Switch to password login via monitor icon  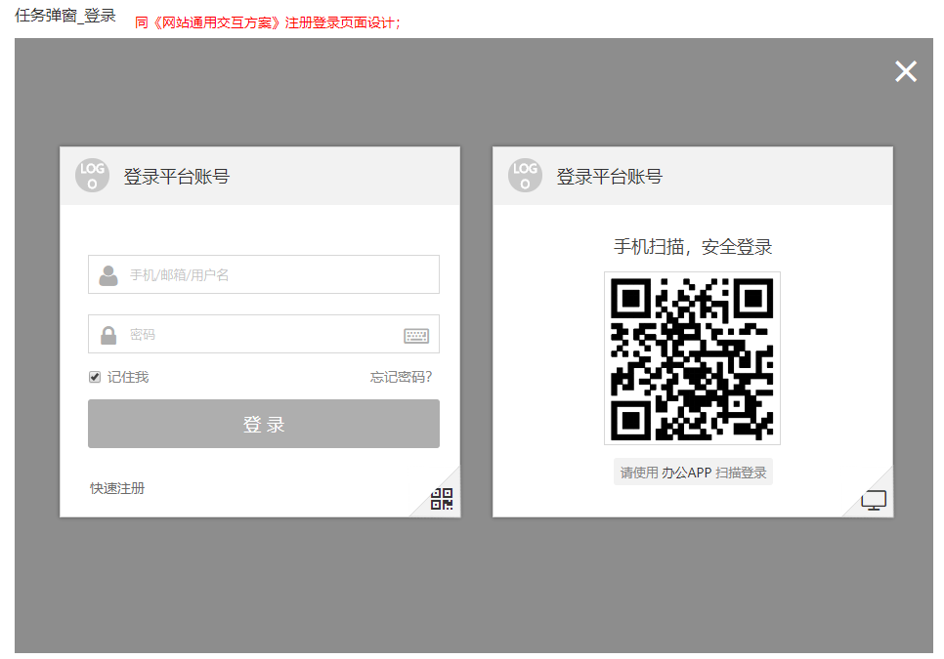coord(874,501)
